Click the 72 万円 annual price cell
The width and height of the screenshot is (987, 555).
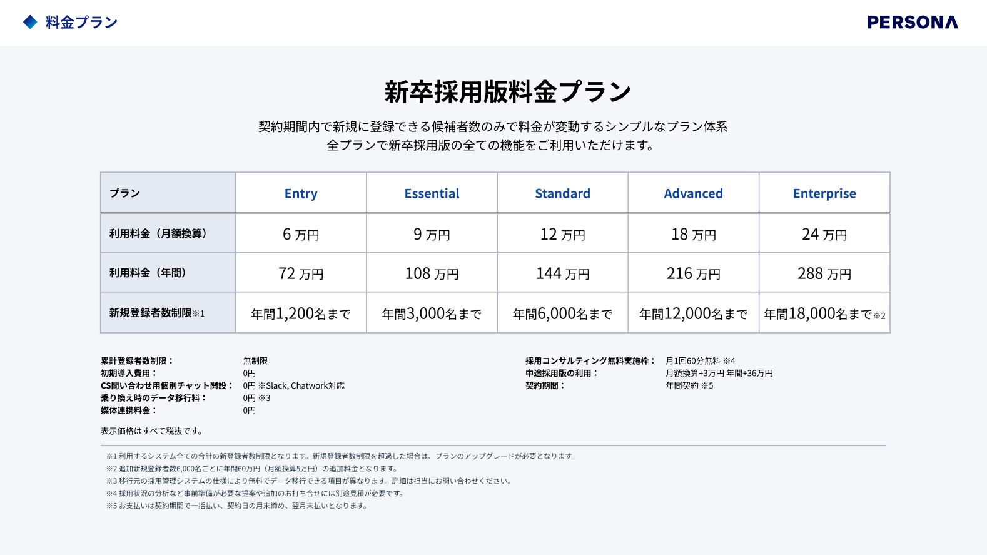301,273
